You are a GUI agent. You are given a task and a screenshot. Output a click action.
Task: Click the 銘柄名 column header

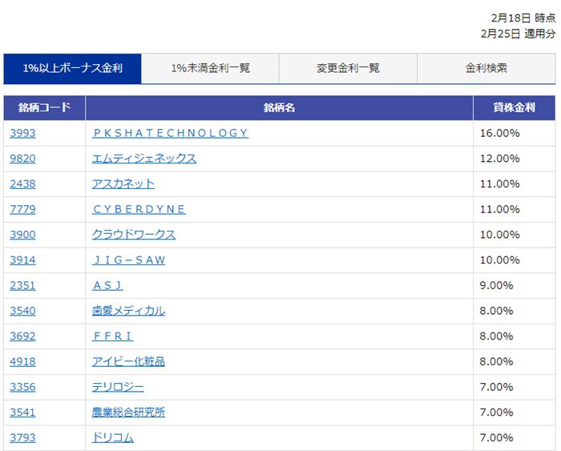(279, 107)
